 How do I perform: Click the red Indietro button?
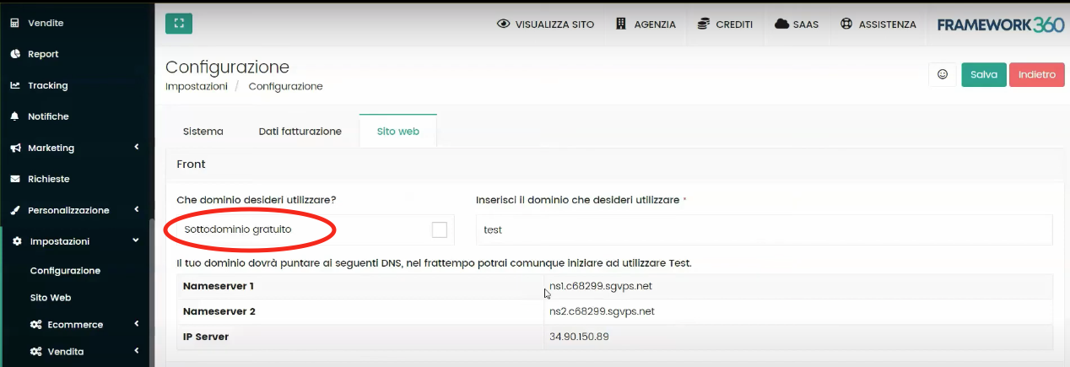tap(1037, 74)
